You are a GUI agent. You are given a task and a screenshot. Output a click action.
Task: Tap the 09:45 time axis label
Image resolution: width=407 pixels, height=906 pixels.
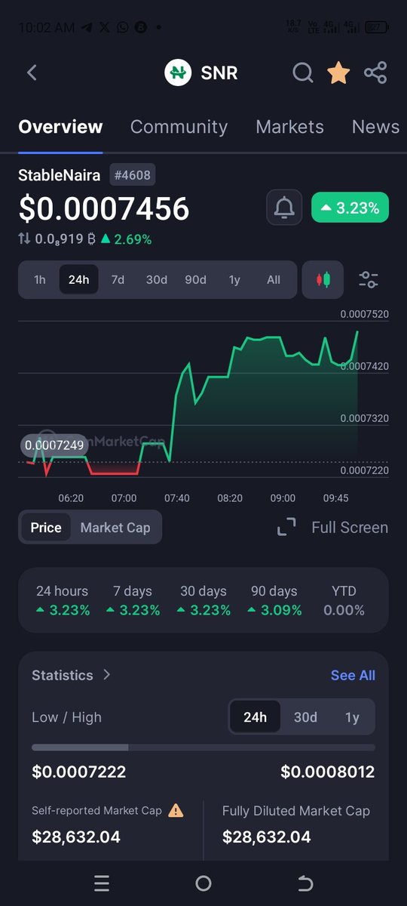tap(335, 498)
